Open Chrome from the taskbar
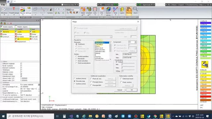The width and height of the screenshot is (212, 119). tap(155, 116)
